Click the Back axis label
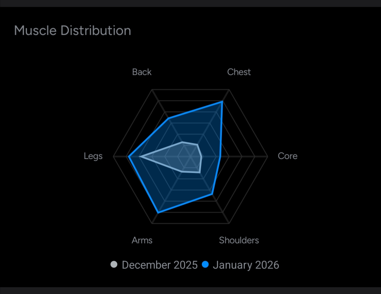 pyautogui.click(x=142, y=72)
